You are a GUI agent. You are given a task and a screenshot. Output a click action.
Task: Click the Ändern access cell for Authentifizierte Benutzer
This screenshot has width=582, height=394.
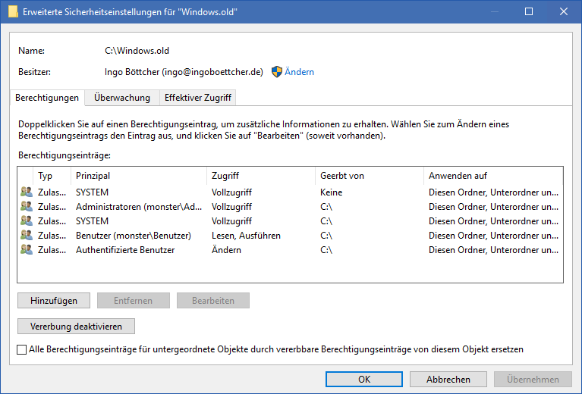[226, 250]
